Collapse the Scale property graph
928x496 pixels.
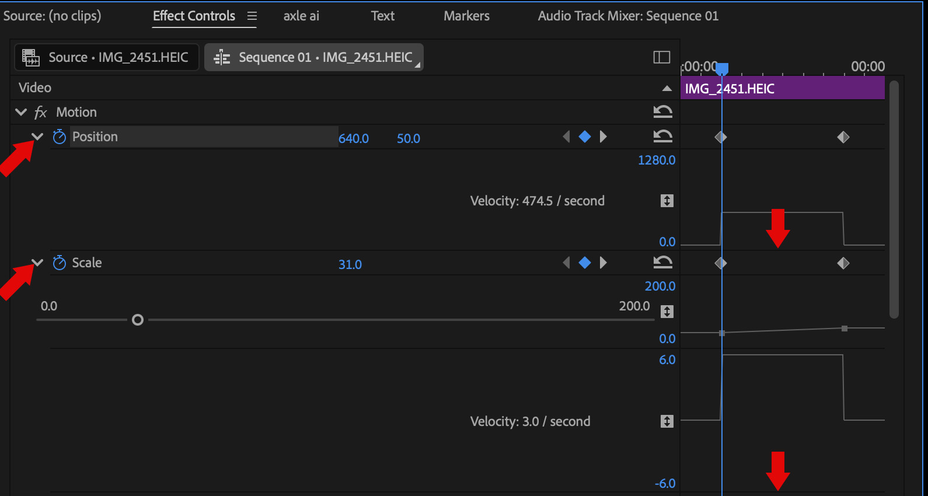37,263
